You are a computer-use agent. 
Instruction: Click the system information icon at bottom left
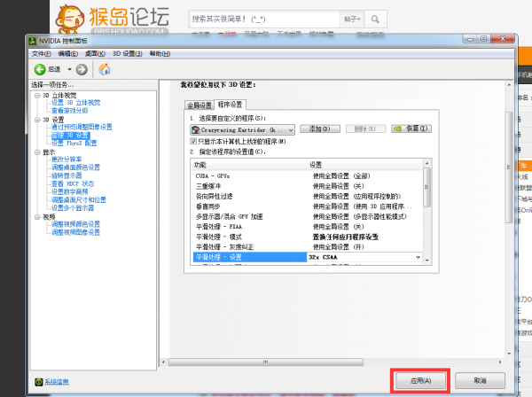click(39, 382)
